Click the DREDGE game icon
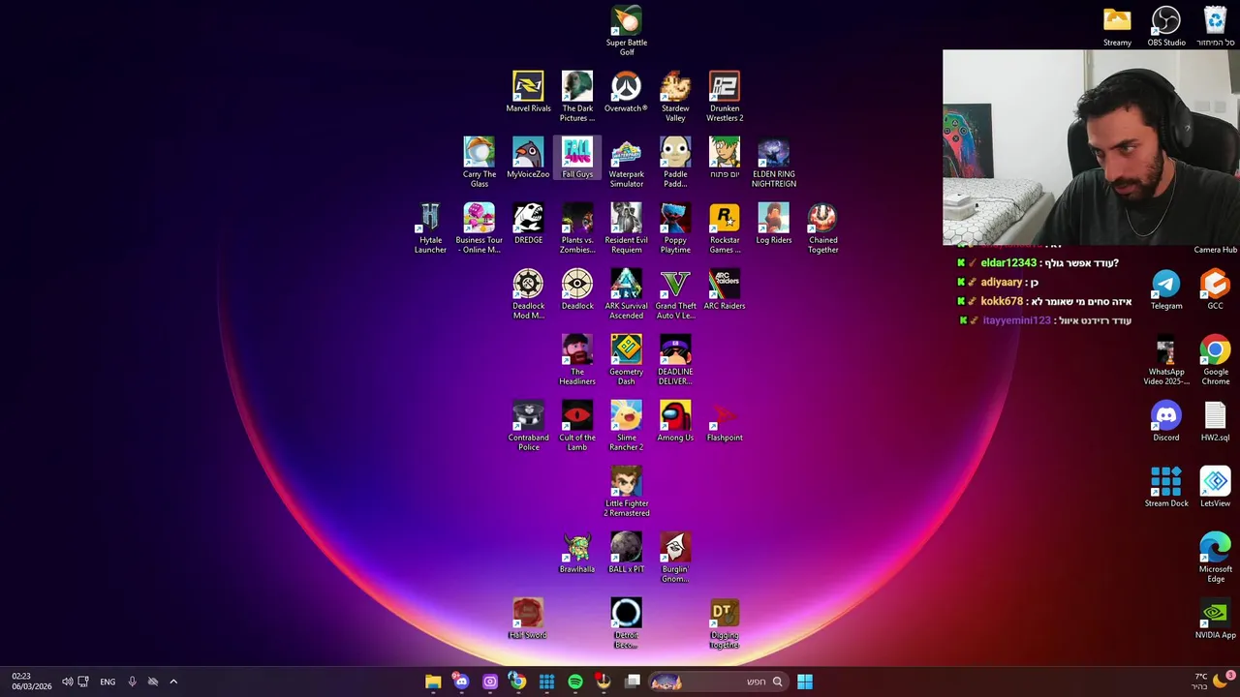 [x=528, y=224]
